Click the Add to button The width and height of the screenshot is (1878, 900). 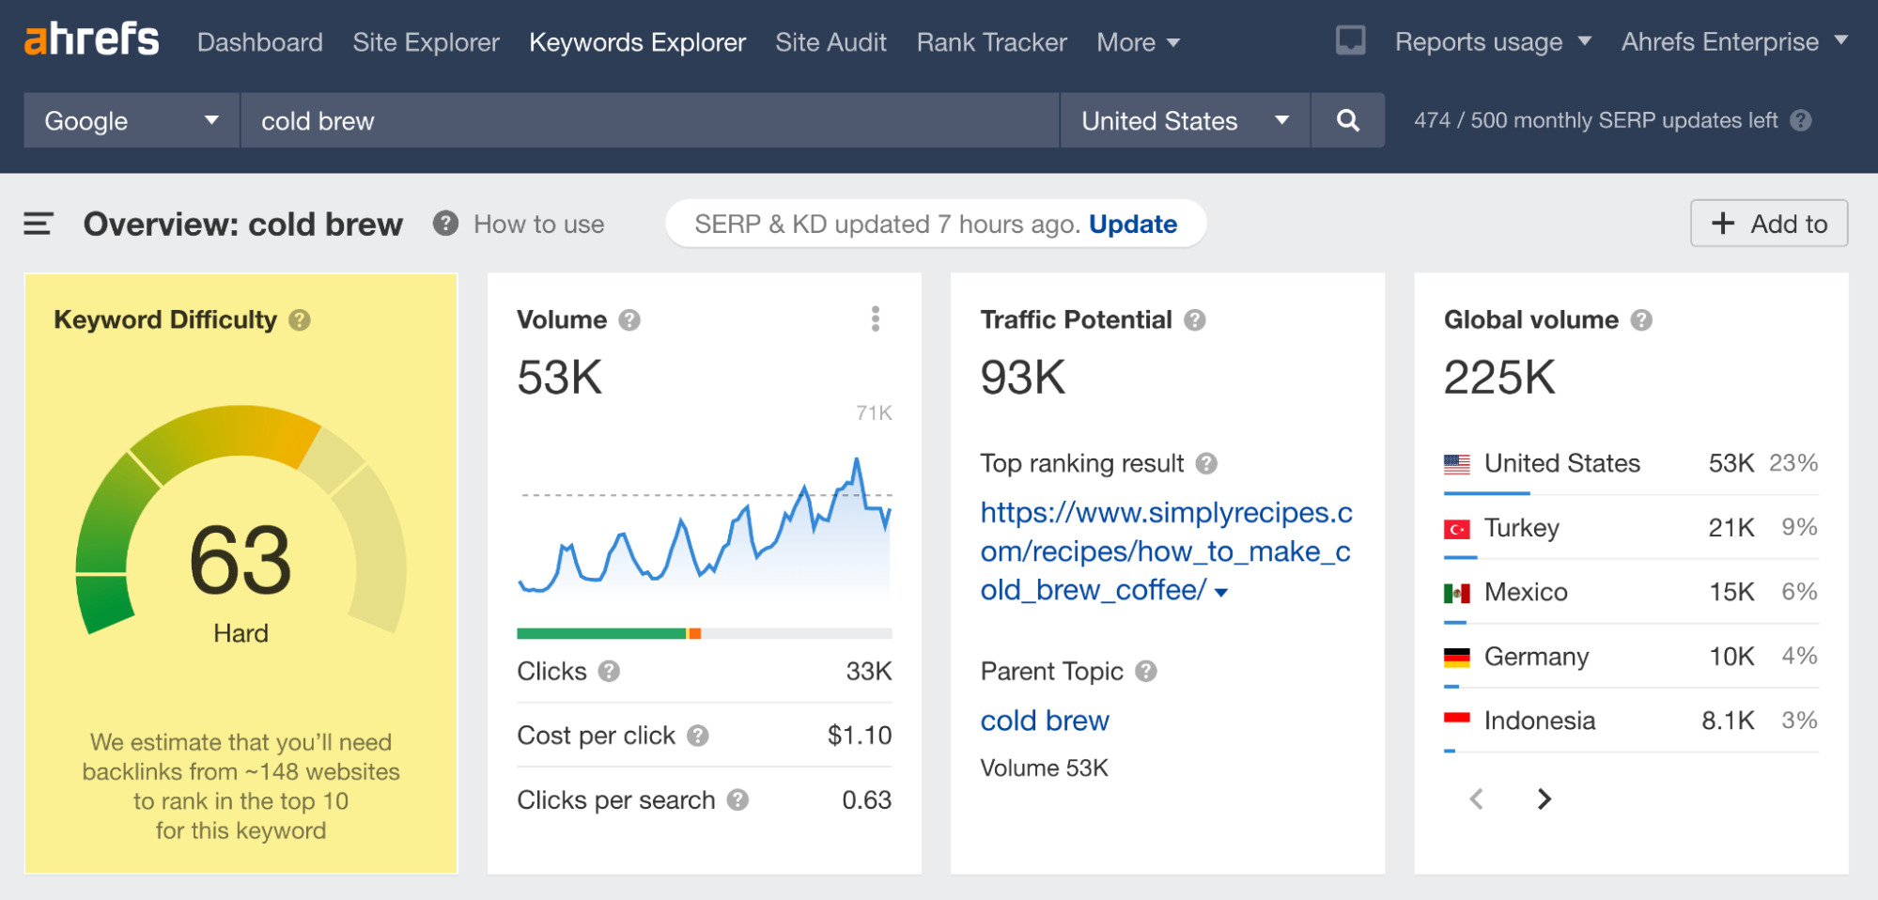(x=1769, y=224)
